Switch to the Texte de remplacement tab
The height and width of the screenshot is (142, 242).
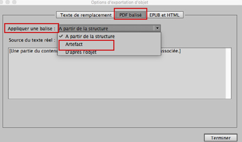(x=86, y=15)
